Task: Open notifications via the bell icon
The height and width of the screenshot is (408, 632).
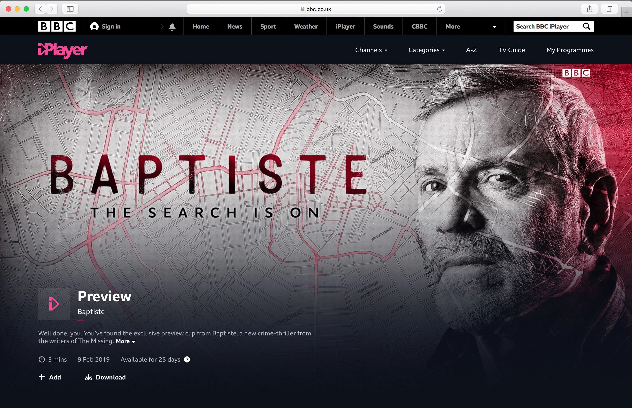Action: [172, 26]
